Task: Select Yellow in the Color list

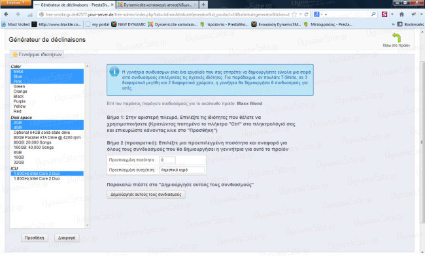Action: [x=47, y=106]
